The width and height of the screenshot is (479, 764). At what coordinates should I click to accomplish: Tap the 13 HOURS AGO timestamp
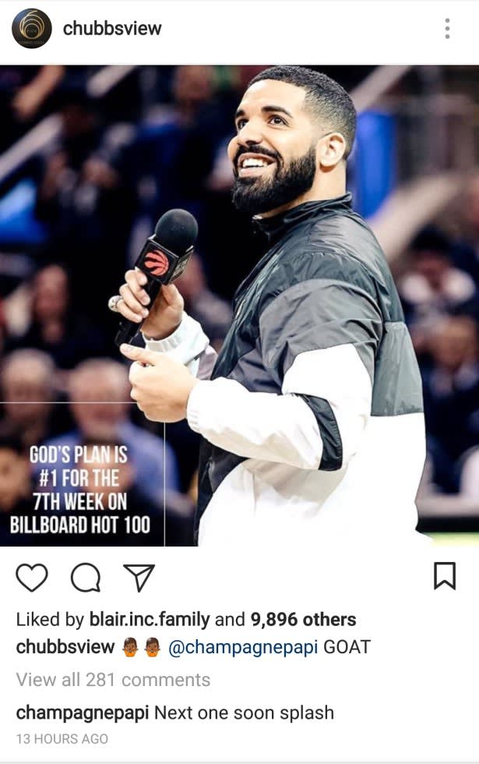(x=62, y=739)
